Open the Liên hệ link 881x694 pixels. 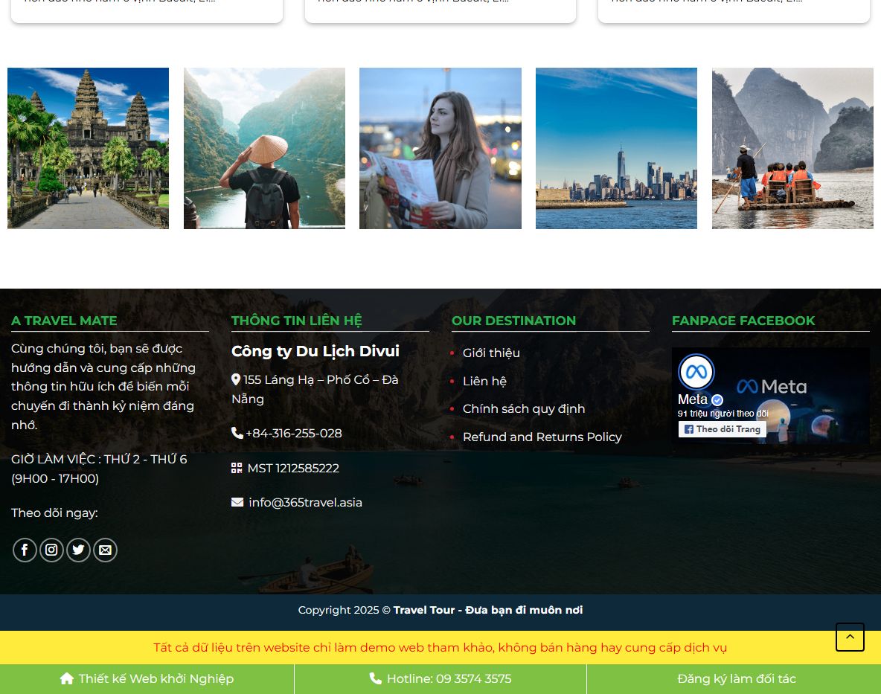(484, 381)
